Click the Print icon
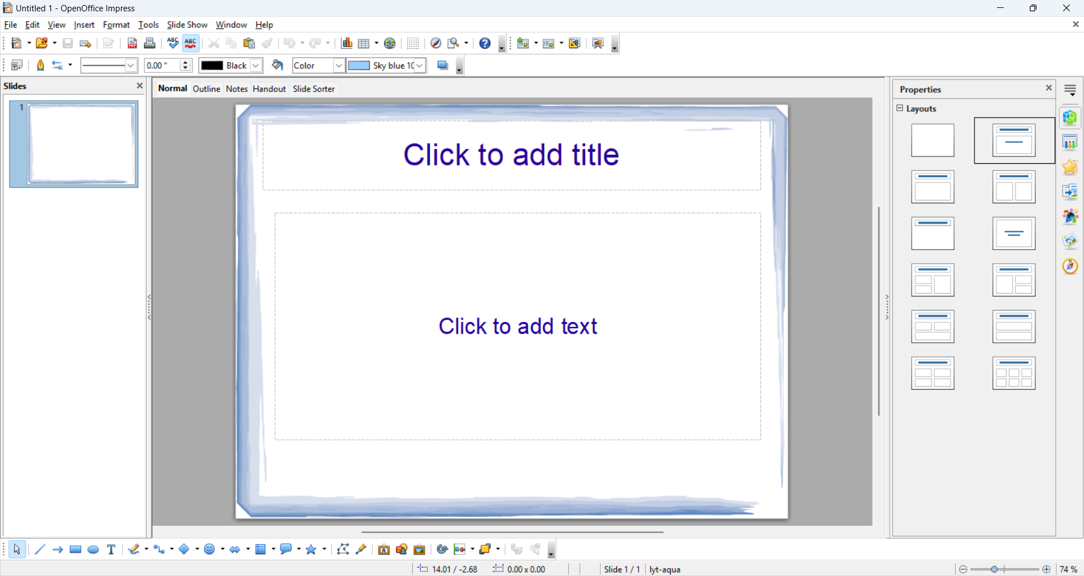Viewport: 1084px width, 576px height. (150, 43)
